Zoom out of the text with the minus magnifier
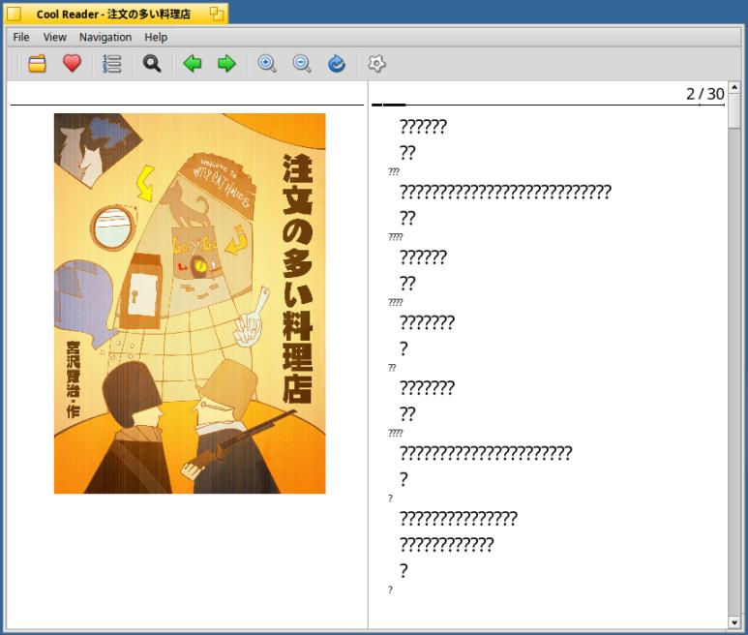The height and width of the screenshot is (635, 748). point(302,64)
